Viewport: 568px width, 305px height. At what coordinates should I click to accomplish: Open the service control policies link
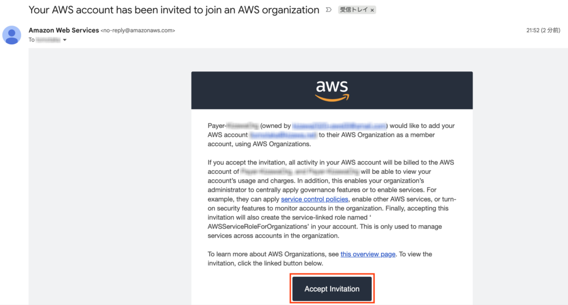tap(315, 199)
